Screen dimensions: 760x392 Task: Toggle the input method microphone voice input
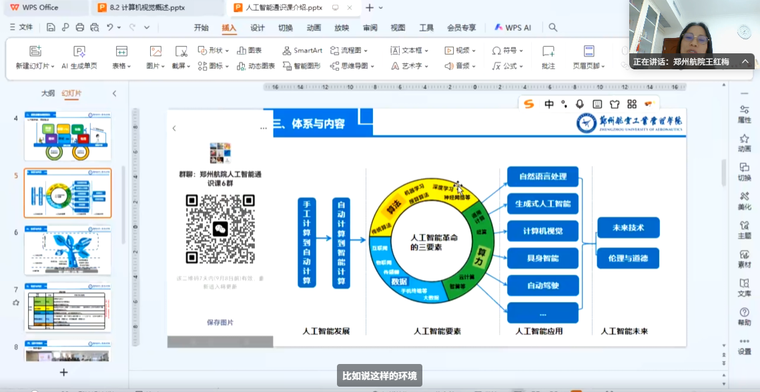[x=579, y=104]
